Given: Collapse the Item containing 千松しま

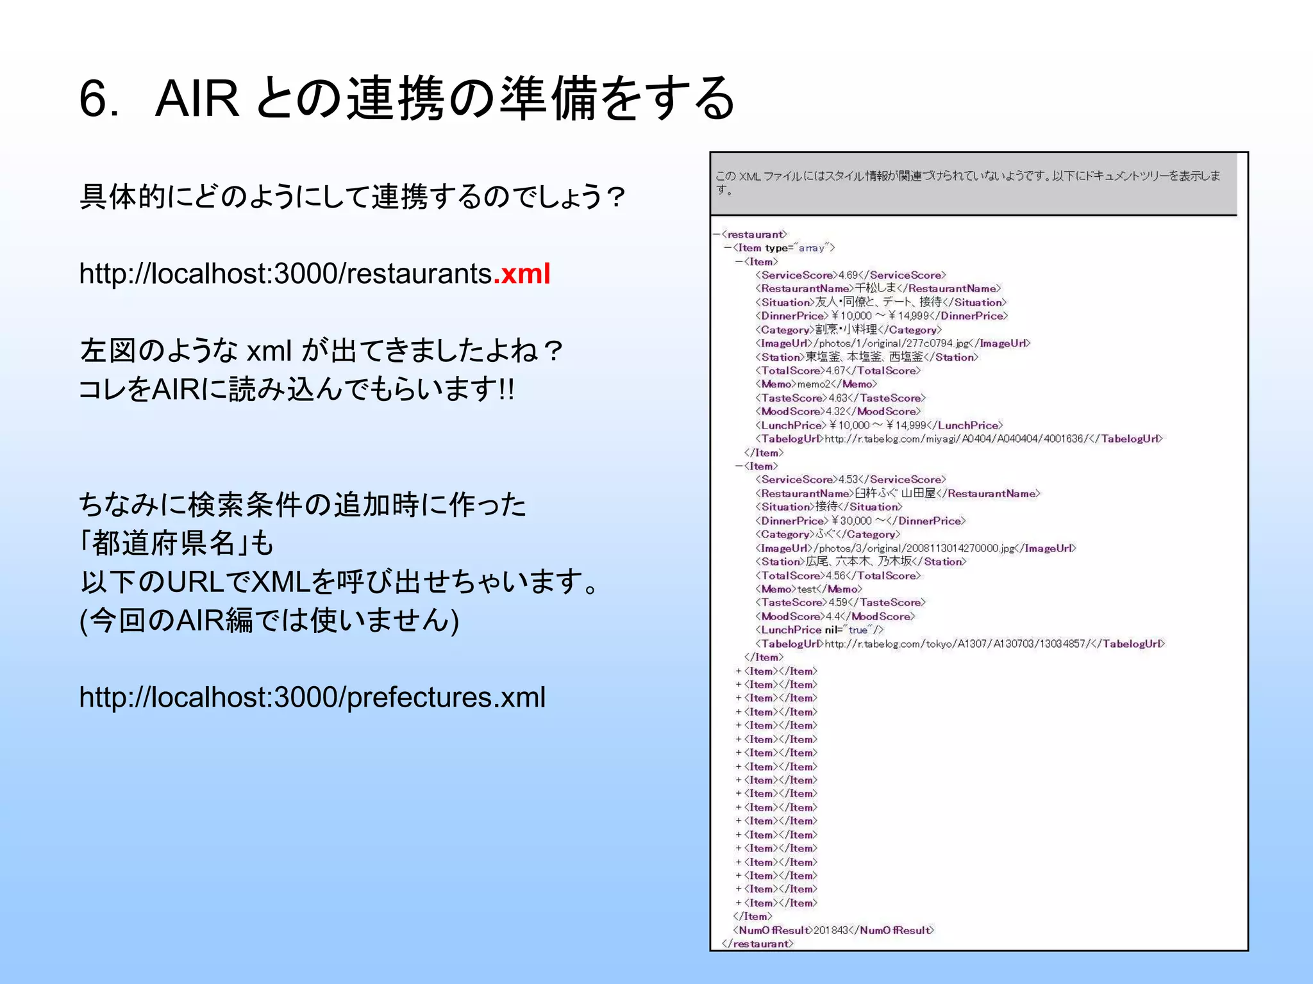Looking at the screenshot, I should point(739,261).
